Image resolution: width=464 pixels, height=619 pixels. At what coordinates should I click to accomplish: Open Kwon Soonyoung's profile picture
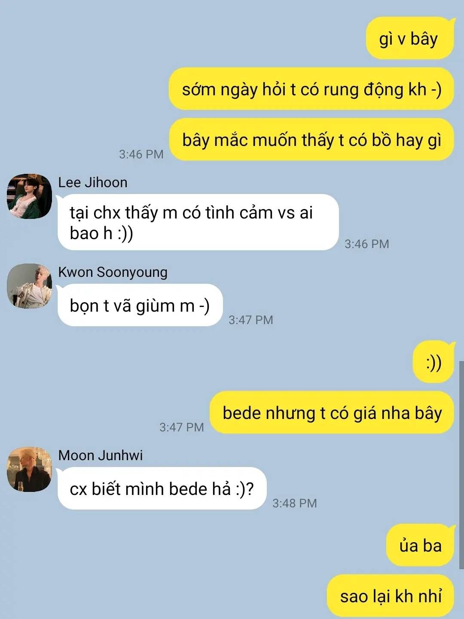click(x=29, y=286)
